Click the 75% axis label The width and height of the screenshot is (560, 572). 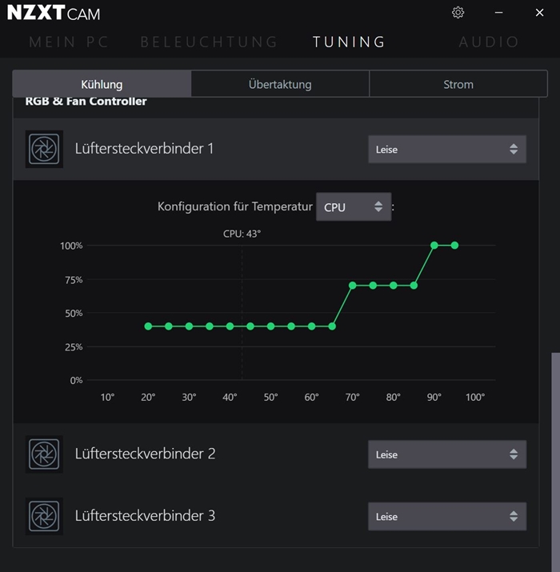click(74, 280)
